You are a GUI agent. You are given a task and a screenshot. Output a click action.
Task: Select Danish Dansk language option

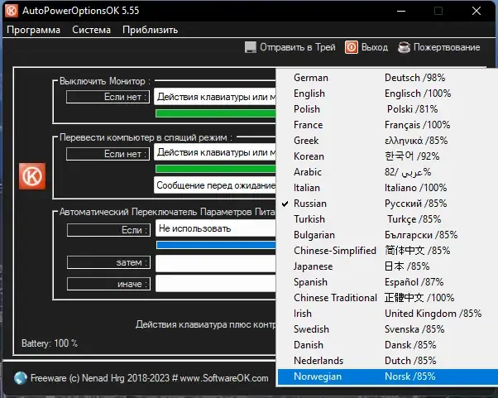(x=388, y=345)
